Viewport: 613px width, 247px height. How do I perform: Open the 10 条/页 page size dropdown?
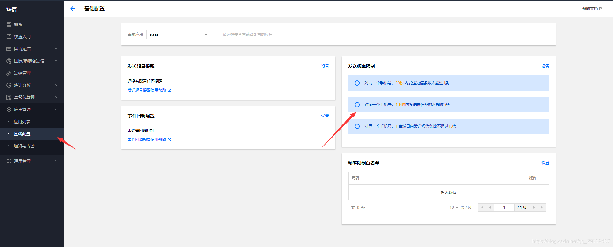click(454, 207)
